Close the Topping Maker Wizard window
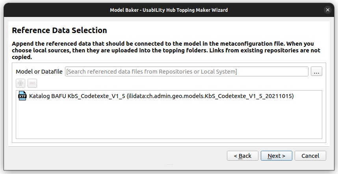The width and height of the screenshot is (338, 174). point(327,10)
